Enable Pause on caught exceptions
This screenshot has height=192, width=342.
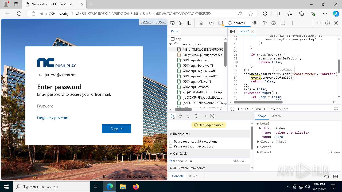tap(171, 146)
